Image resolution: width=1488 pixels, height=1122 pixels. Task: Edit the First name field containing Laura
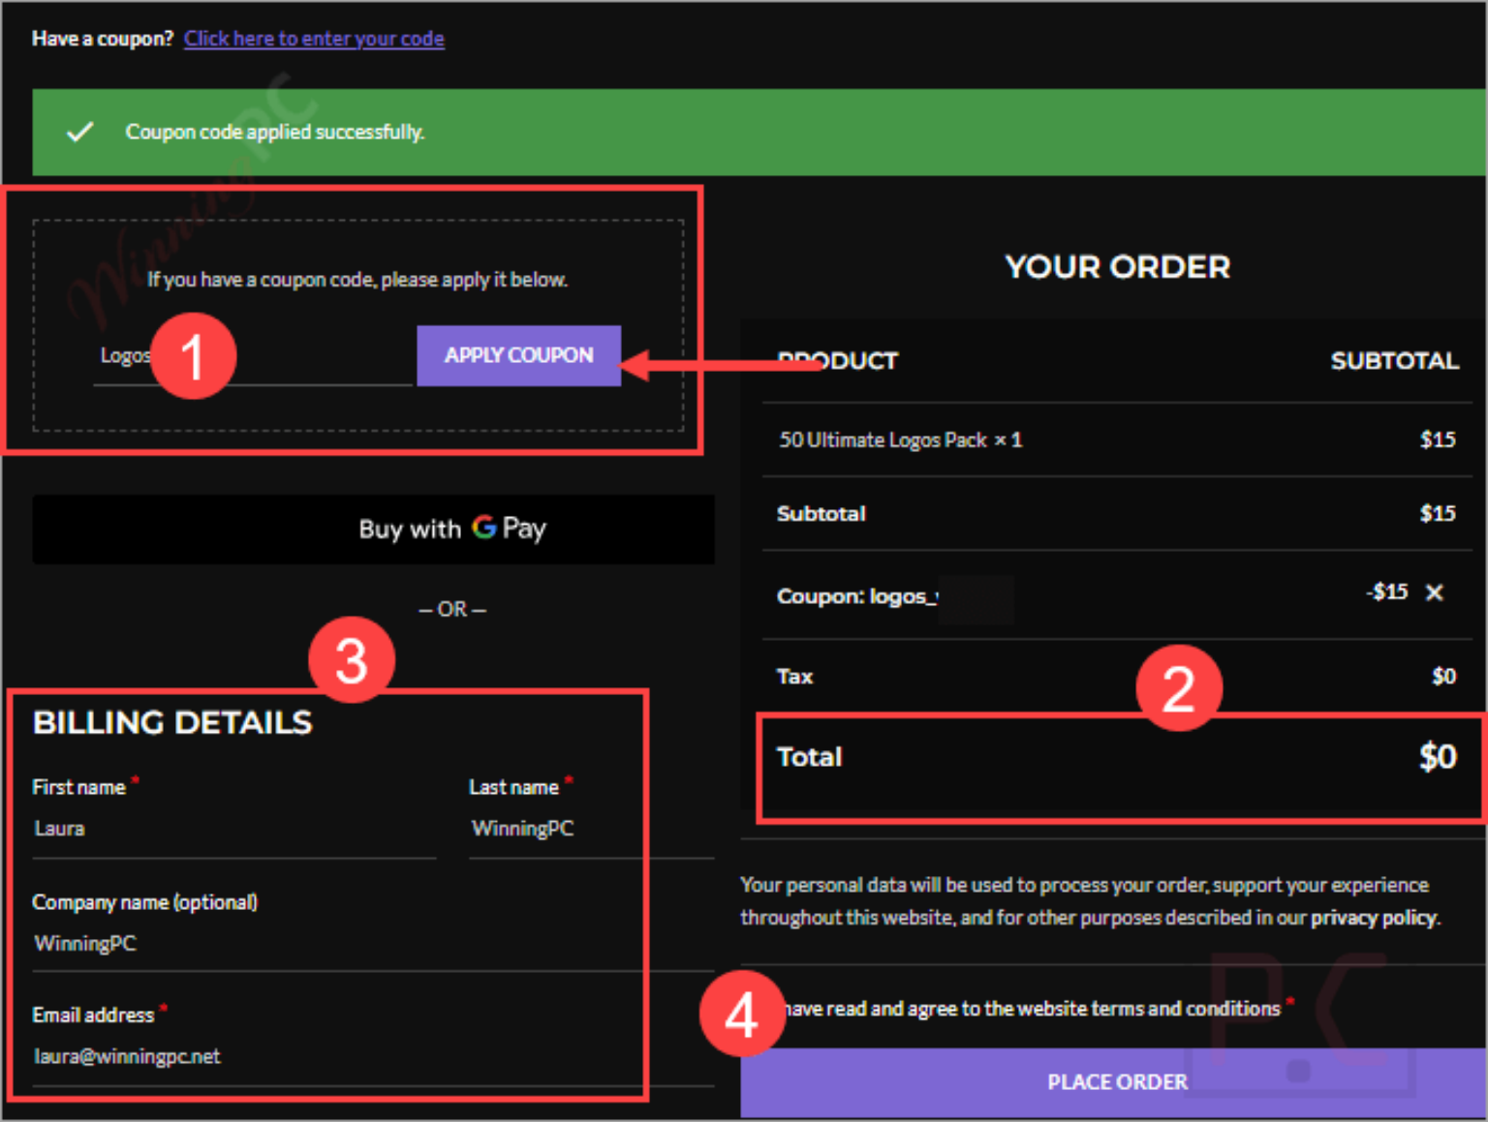(233, 830)
